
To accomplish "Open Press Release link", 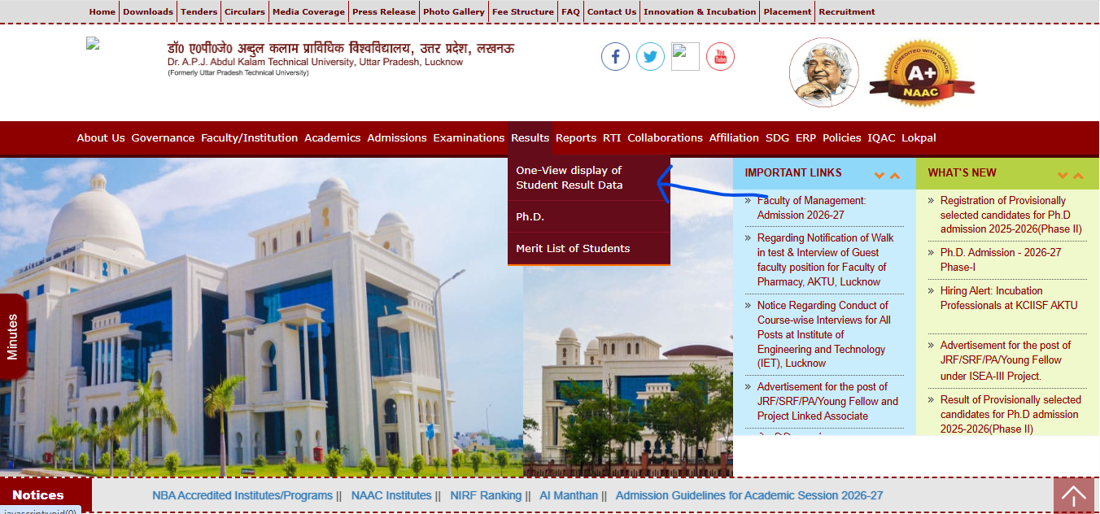I will [x=384, y=11].
